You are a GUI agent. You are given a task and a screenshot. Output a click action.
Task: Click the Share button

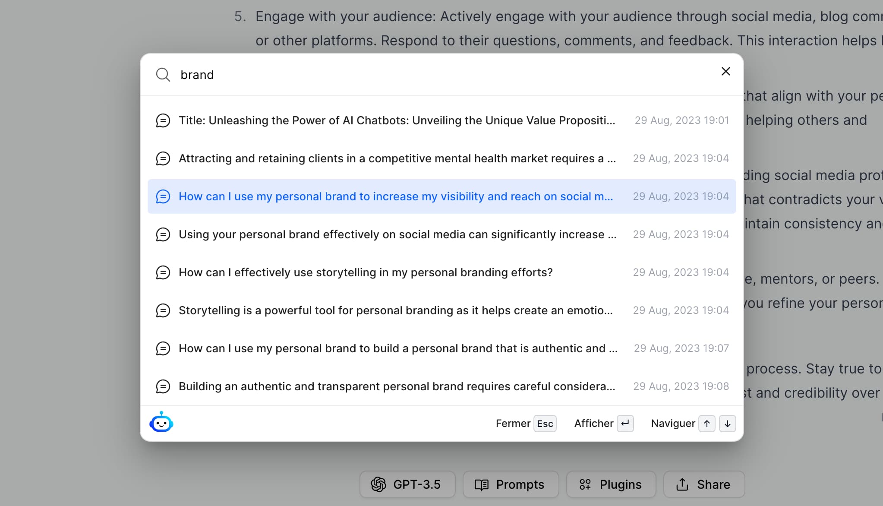tap(703, 484)
